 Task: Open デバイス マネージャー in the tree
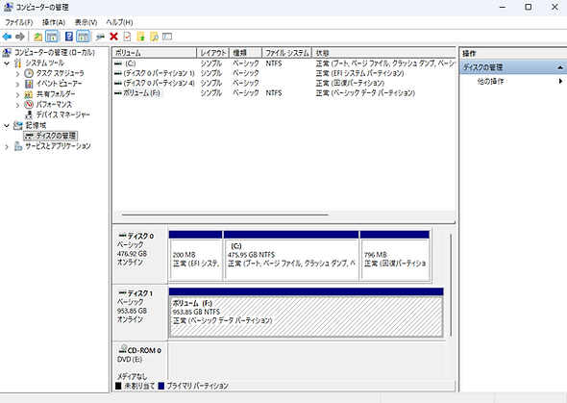[62, 115]
